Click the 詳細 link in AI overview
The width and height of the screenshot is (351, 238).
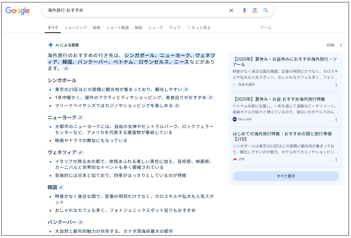coord(330,45)
